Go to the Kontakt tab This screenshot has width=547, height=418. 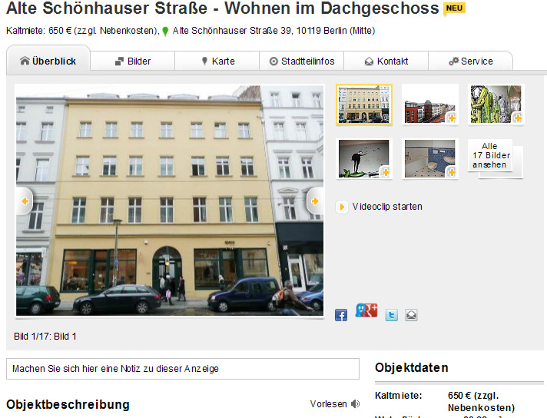click(386, 61)
